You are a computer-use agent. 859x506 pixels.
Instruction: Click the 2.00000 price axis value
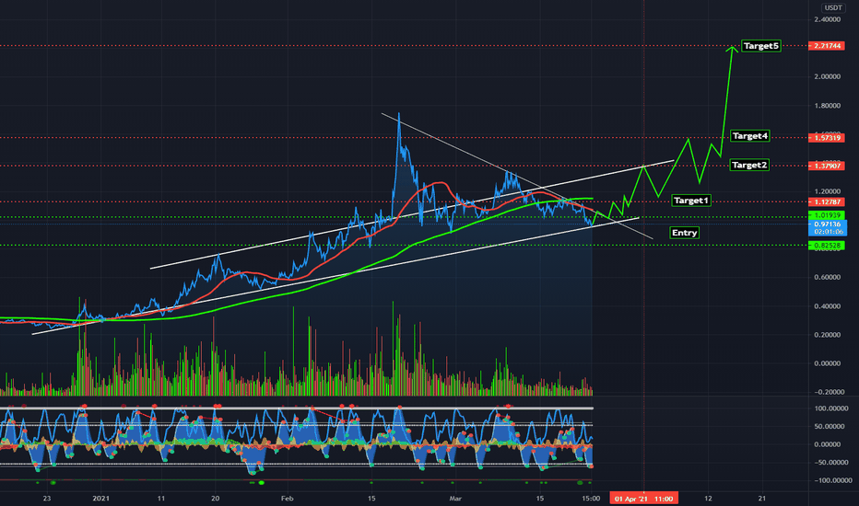(828, 76)
